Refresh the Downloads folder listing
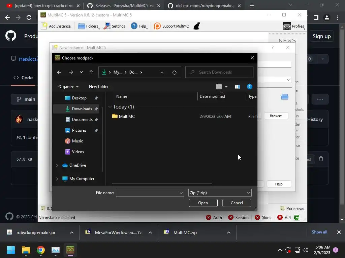This screenshot has width=345, height=258. click(175, 73)
